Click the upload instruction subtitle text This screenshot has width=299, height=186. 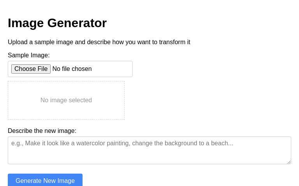(x=99, y=42)
